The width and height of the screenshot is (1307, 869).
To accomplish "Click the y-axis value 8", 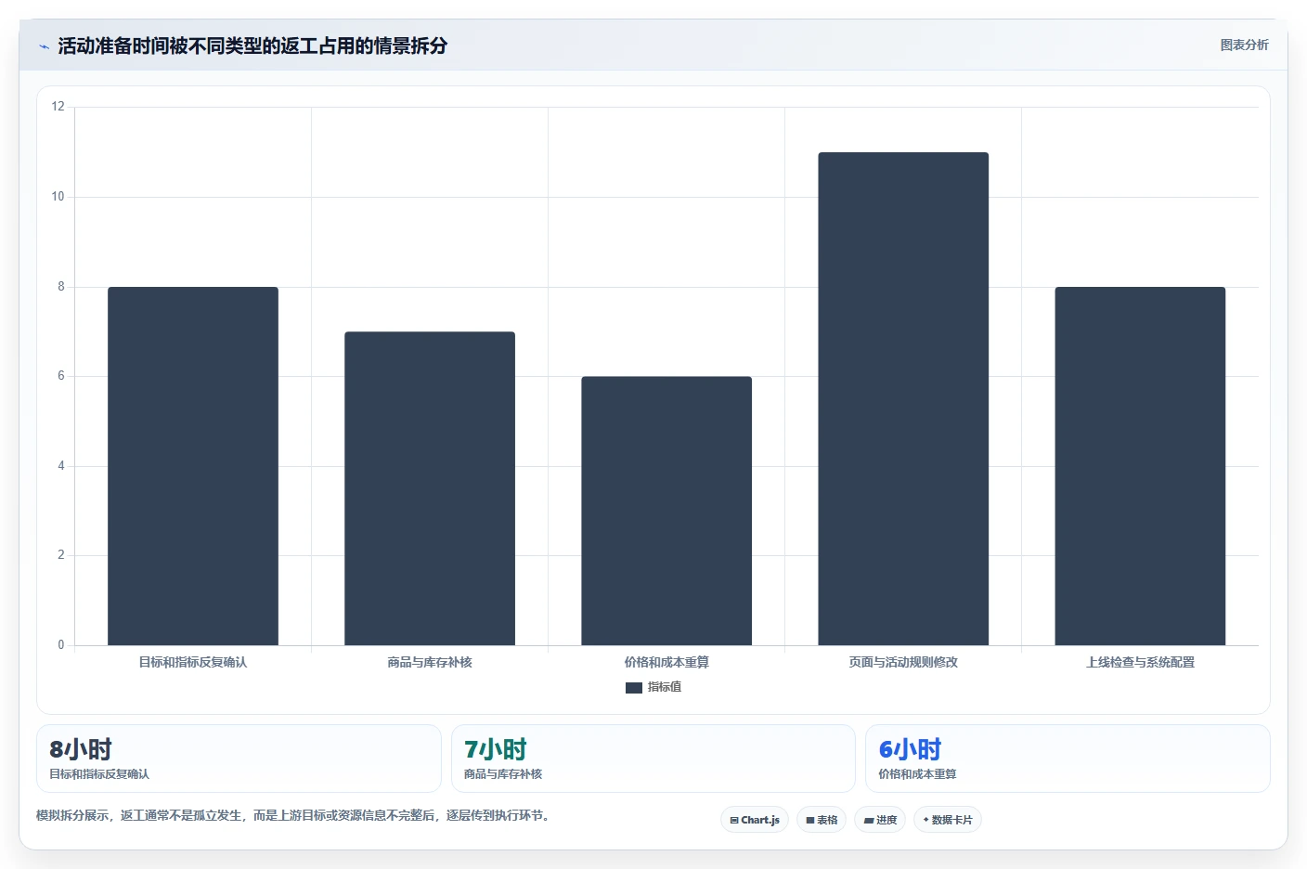I will tap(61, 287).
